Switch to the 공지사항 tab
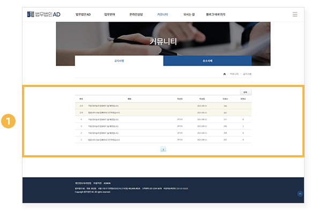This screenshot has height=210, width=311. pos(119,61)
